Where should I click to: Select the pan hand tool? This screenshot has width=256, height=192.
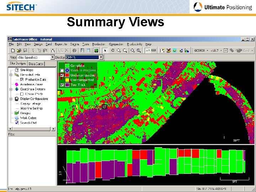113,50
